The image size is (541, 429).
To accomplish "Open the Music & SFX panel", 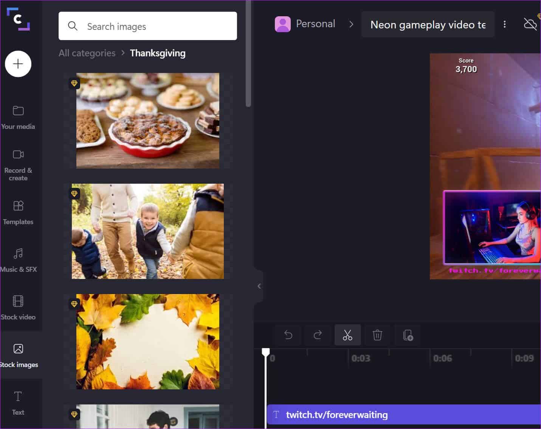I will [x=18, y=260].
